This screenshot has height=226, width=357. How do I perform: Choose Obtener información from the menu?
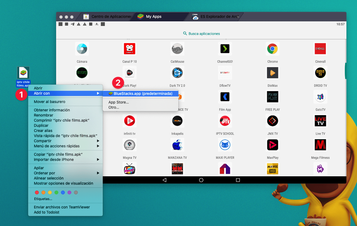pyautogui.click(x=65, y=110)
